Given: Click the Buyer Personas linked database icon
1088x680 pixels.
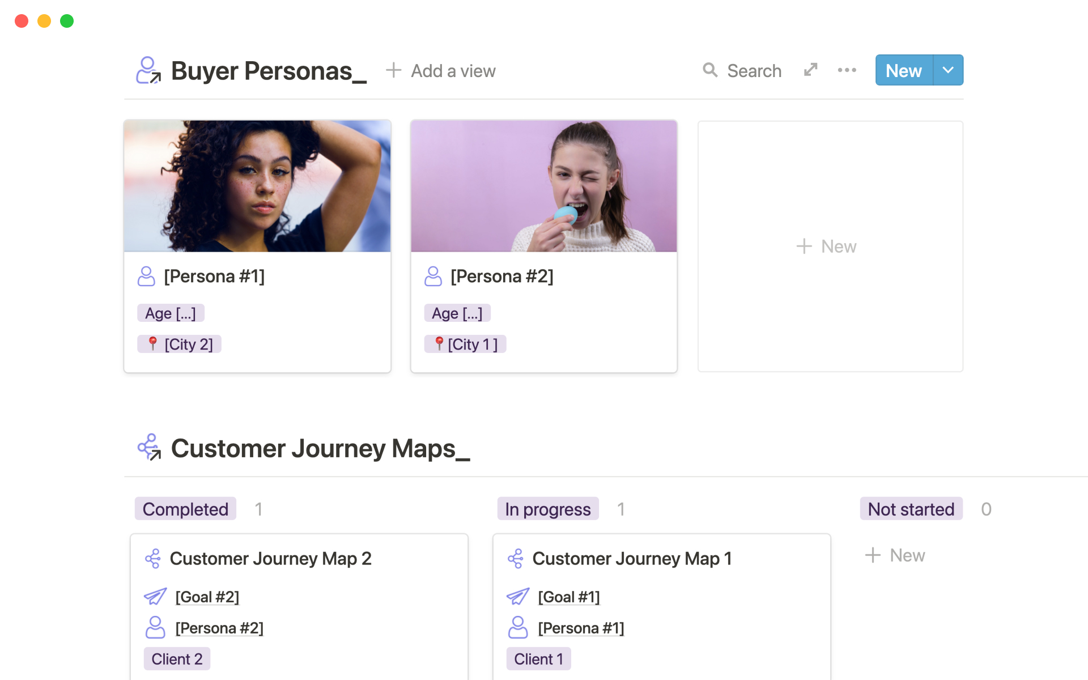Looking at the screenshot, I should coord(148,70).
